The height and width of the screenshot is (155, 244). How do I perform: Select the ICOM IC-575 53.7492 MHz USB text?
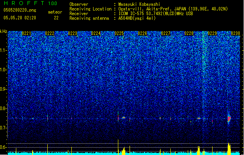click(156, 14)
